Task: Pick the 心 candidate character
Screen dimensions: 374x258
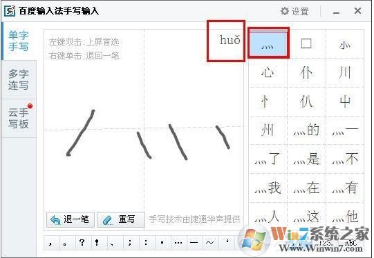Action: (268, 72)
